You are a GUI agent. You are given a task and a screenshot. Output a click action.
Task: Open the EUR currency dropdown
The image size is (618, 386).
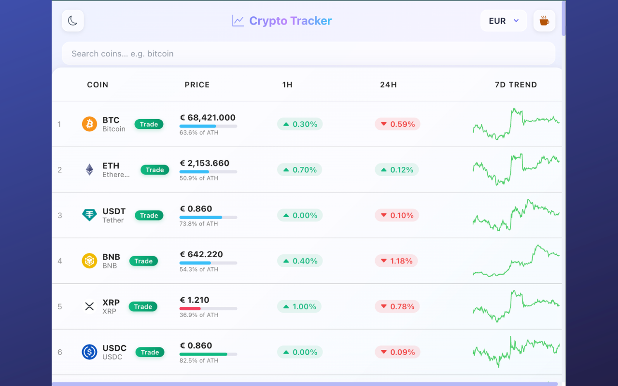coord(504,21)
